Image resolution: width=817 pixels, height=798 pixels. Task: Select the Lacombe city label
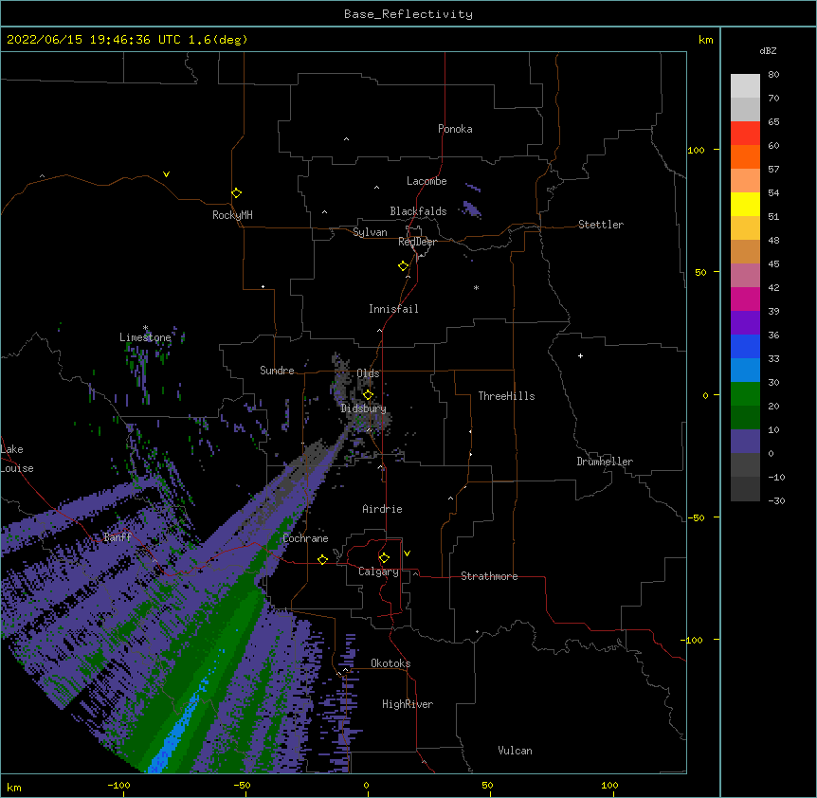tap(427, 181)
